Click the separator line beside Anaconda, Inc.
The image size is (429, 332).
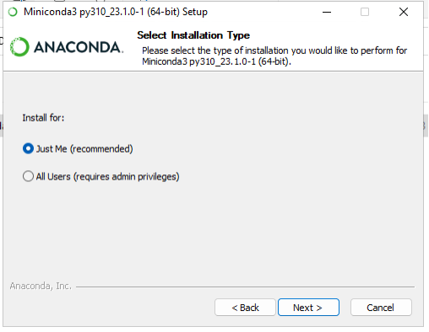click(245, 286)
